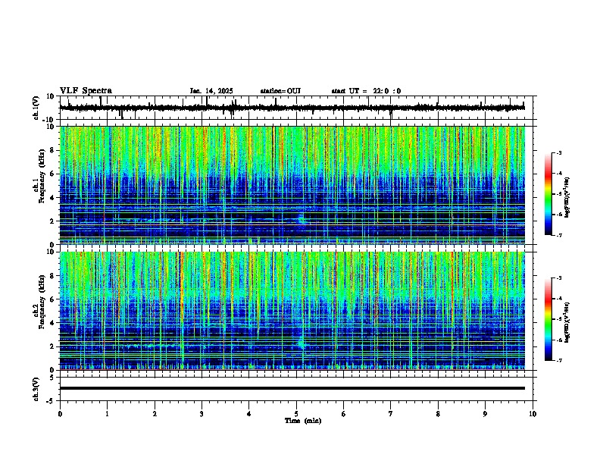Click the time axis tick label "4"

click(x=248, y=414)
